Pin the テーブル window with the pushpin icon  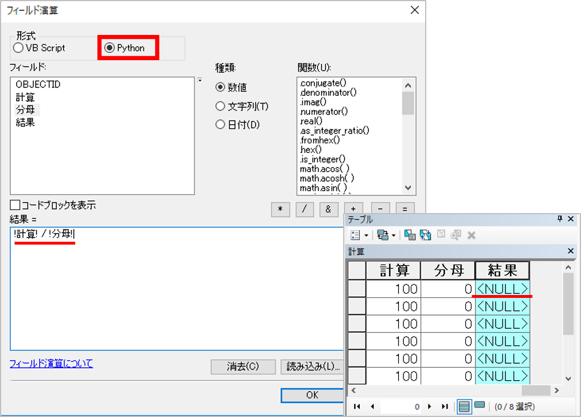(x=560, y=219)
